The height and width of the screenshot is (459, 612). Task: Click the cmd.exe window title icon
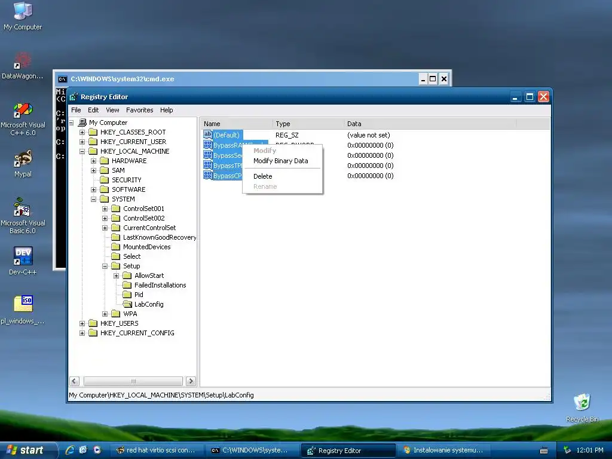tap(62, 79)
